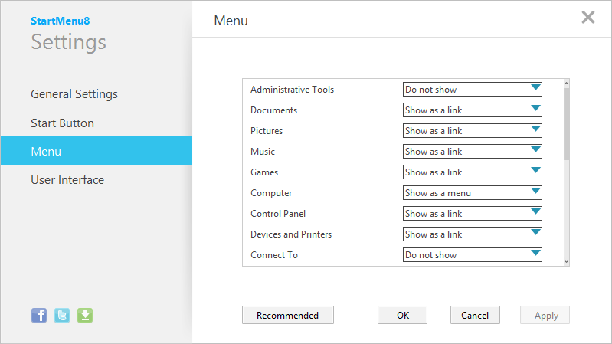Switch to Start Button settings
The image size is (612, 344).
click(x=63, y=123)
